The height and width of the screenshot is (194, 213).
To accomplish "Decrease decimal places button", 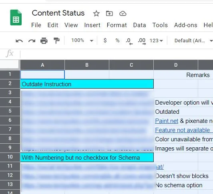I will pos(129,41).
